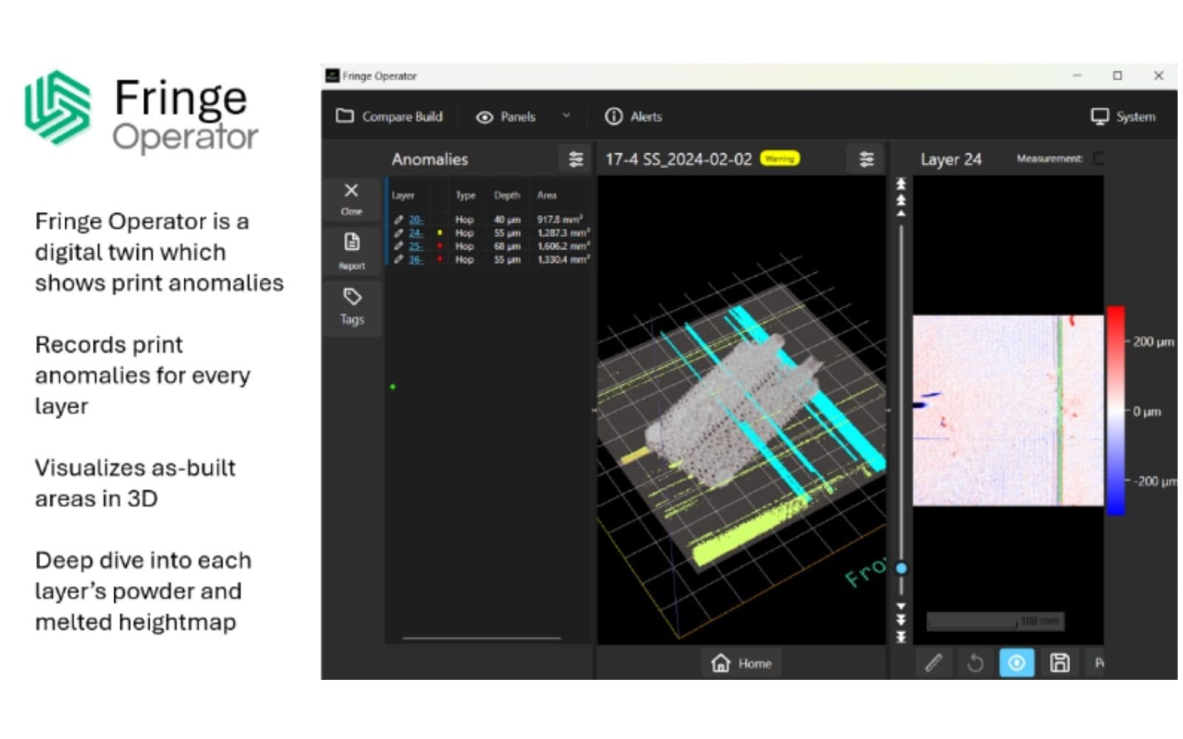
Task: Click the Layer 24 heightmap image
Action: pos(1009,411)
